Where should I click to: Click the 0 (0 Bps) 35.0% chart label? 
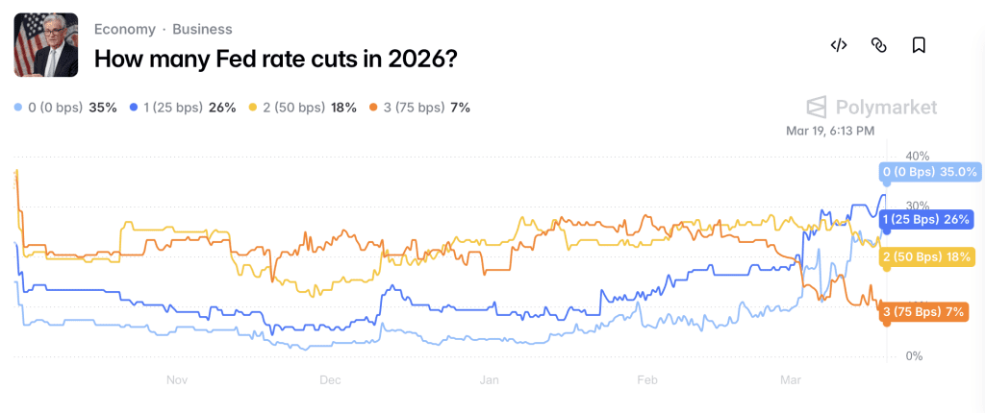pos(930,172)
